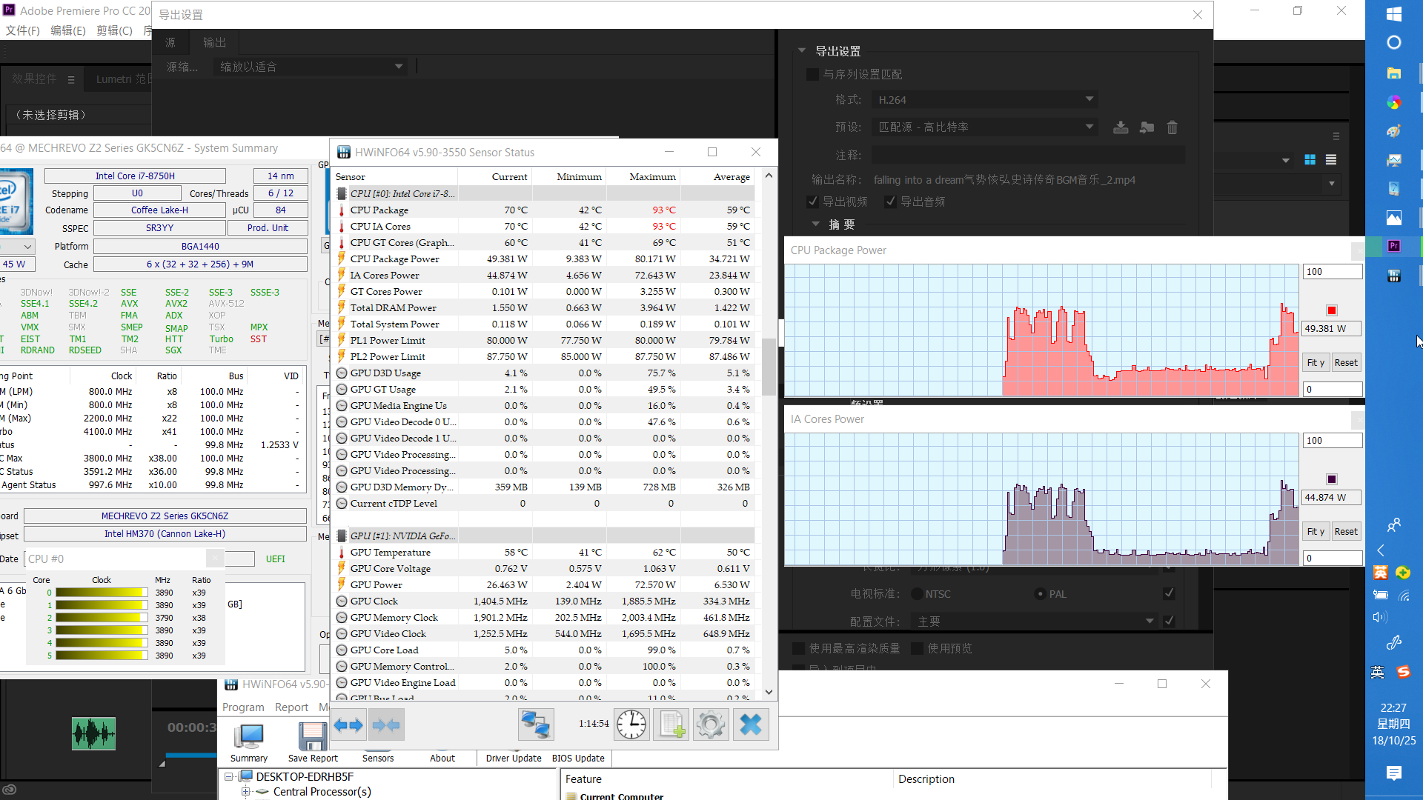
Task: Toggle the 导出视频 checkbox
Action: pos(812,201)
